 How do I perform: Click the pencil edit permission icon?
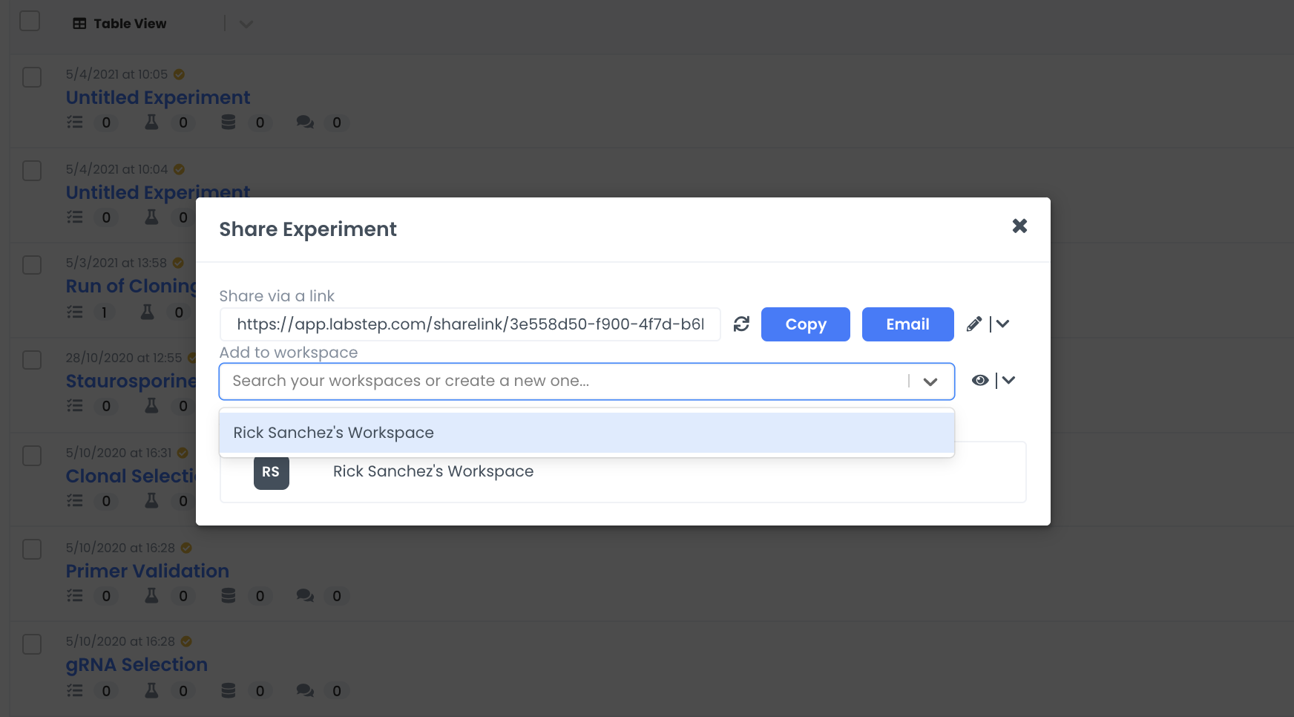click(974, 324)
